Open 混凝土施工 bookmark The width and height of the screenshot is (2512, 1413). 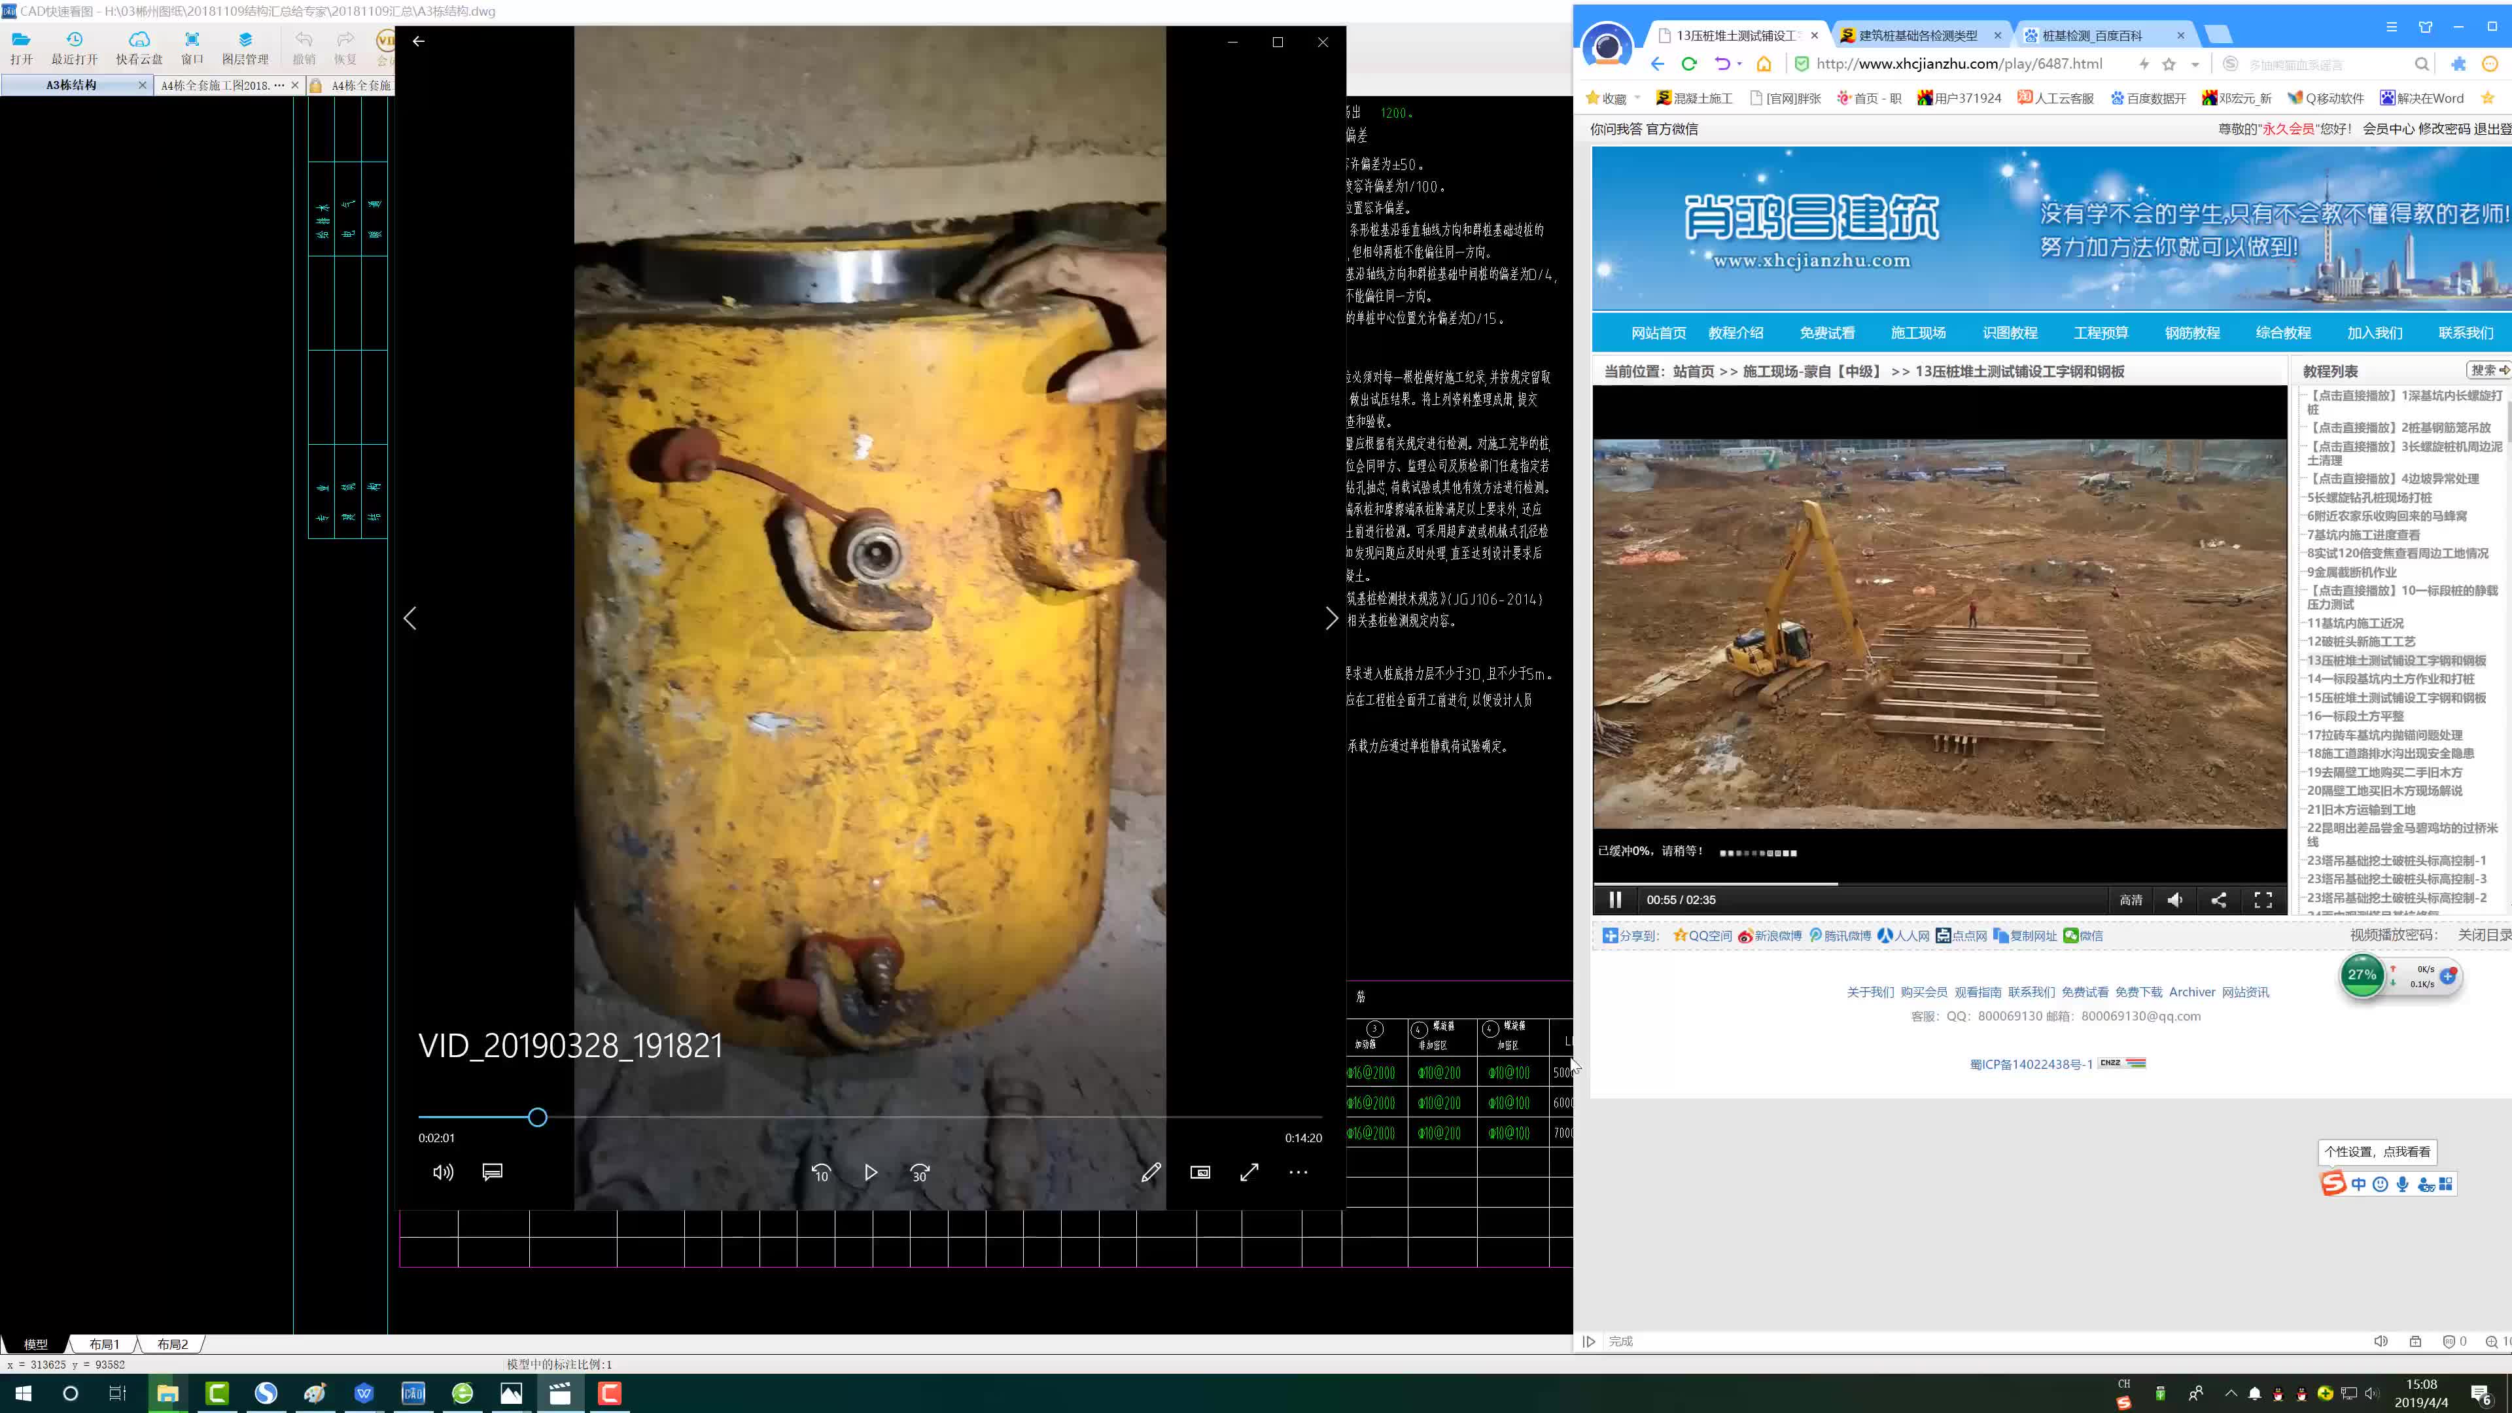1694,97
